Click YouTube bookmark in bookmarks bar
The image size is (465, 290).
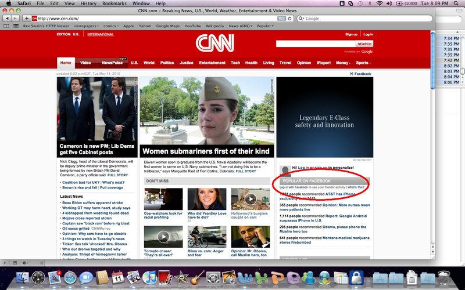[193, 26]
